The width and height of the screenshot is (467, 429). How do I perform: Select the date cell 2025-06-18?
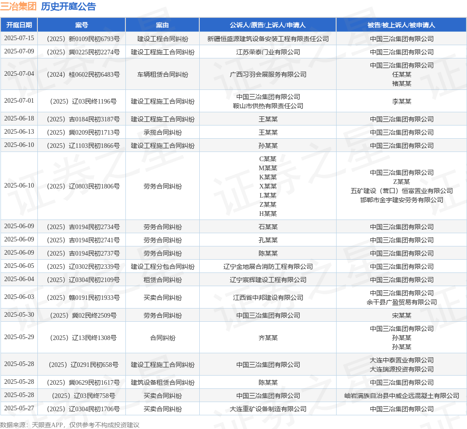(19, 118)
